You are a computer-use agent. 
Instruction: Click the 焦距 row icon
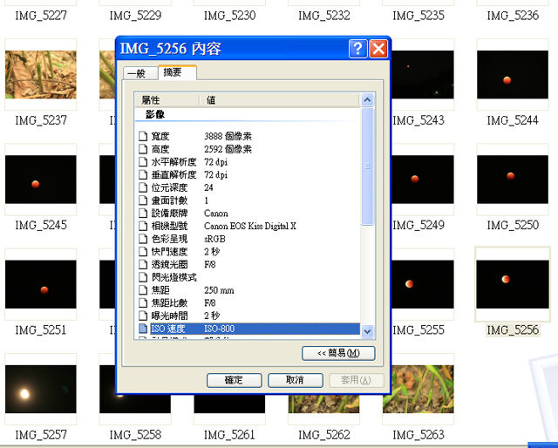143,290
